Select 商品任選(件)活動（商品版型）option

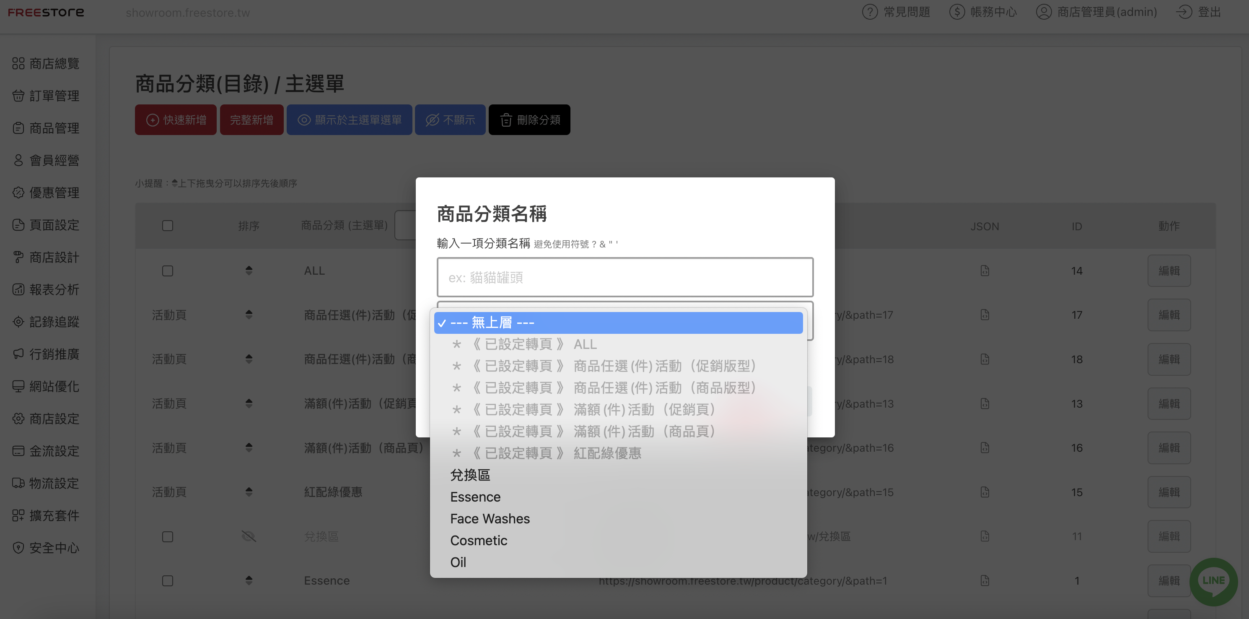click(x=618, y=388)
